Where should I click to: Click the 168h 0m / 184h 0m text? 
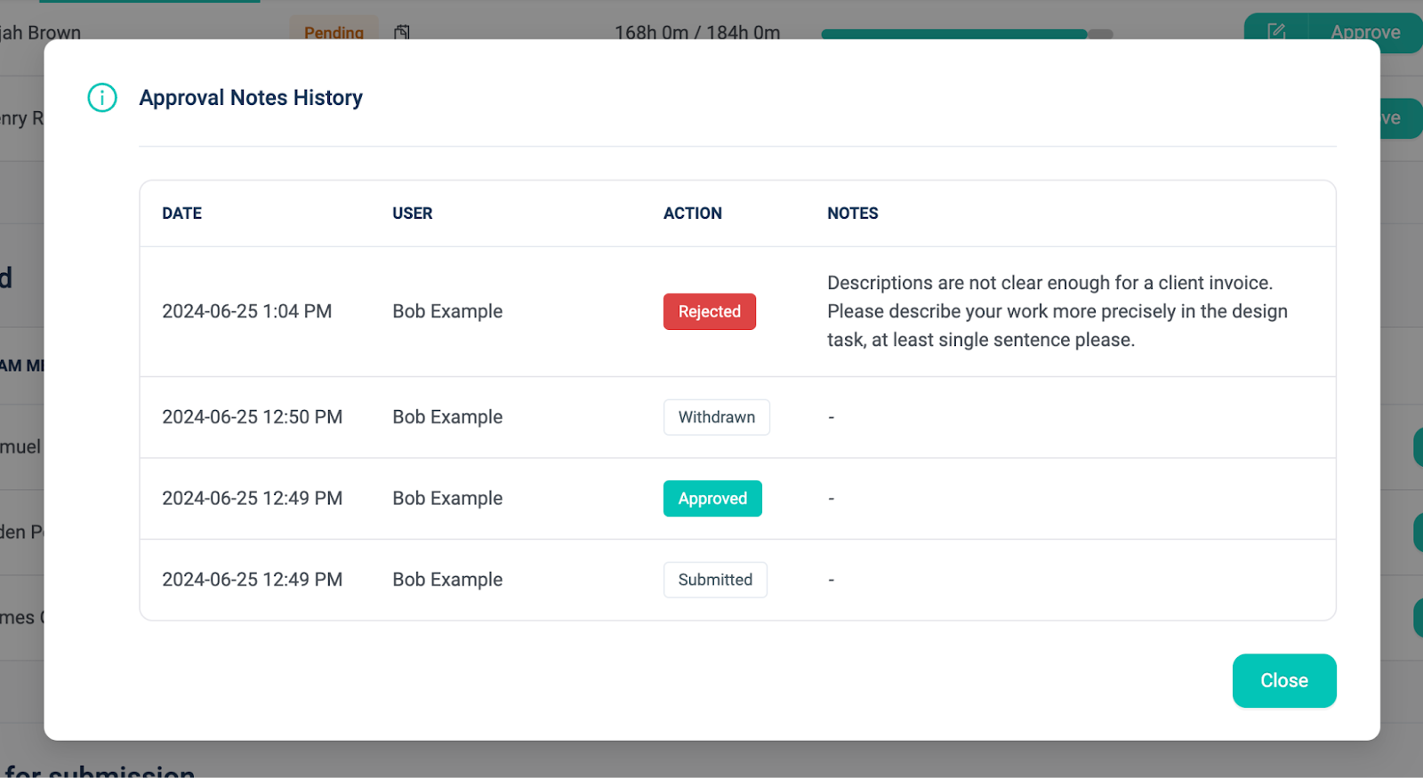click(697, 33)
